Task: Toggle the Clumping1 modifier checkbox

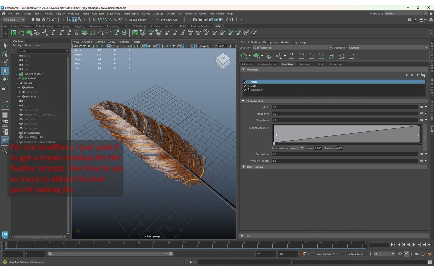Action: [x=245, y=90]
